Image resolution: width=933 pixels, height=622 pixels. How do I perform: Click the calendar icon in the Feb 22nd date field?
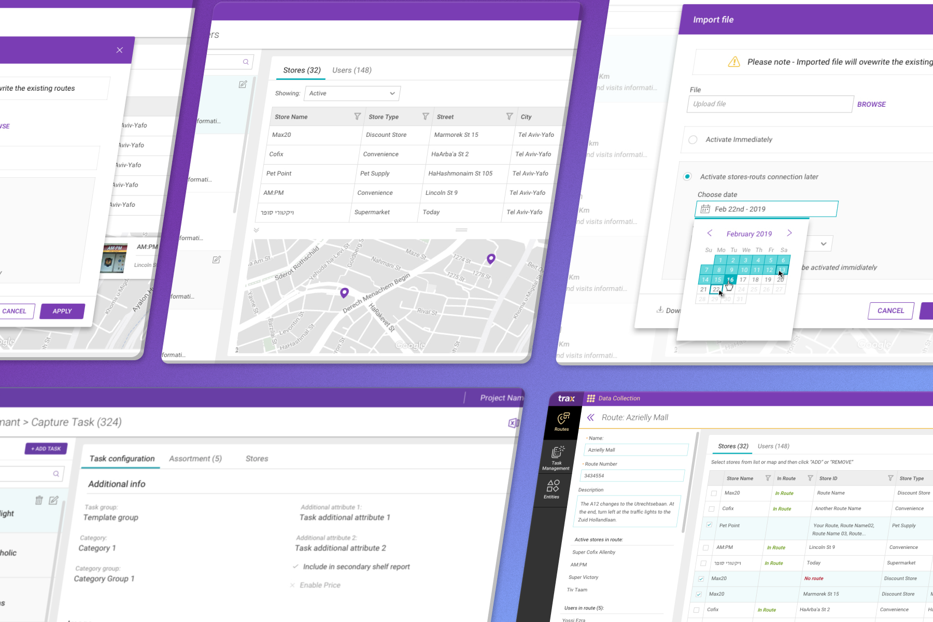tap(705, 209)
